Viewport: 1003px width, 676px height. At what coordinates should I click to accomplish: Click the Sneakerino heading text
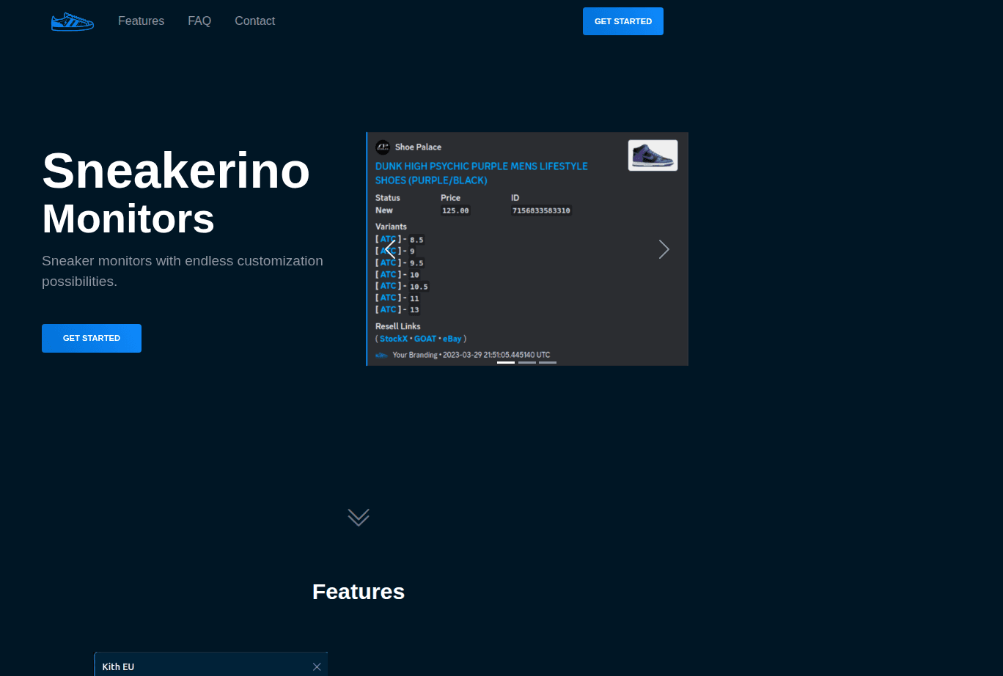pyautogui.click(x=176, y=170)
